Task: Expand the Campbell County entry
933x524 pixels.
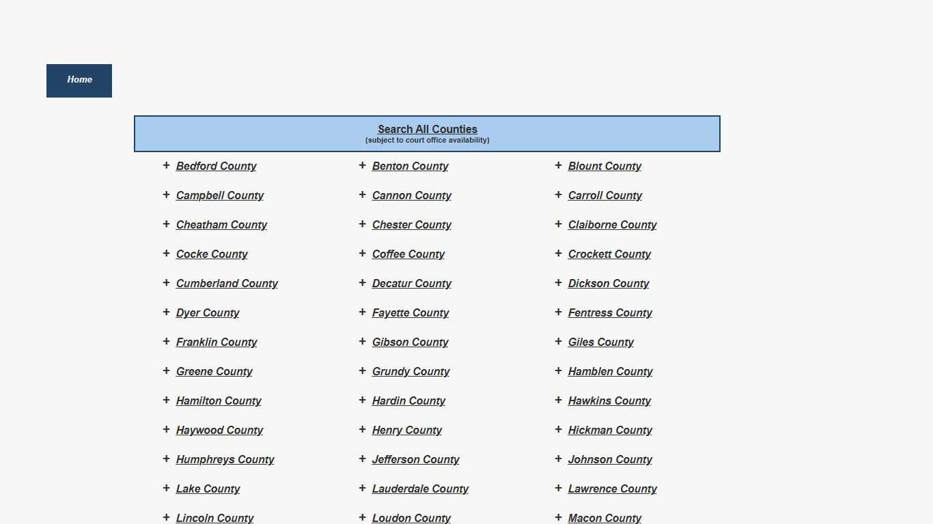Action: tap(167, 195)
